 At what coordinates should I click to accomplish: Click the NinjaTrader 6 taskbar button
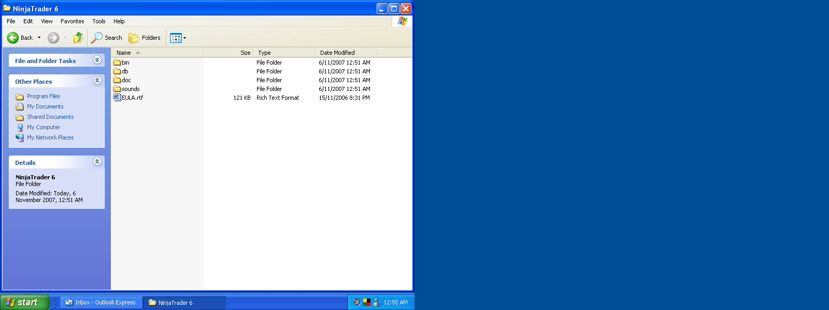pos(185,302)
